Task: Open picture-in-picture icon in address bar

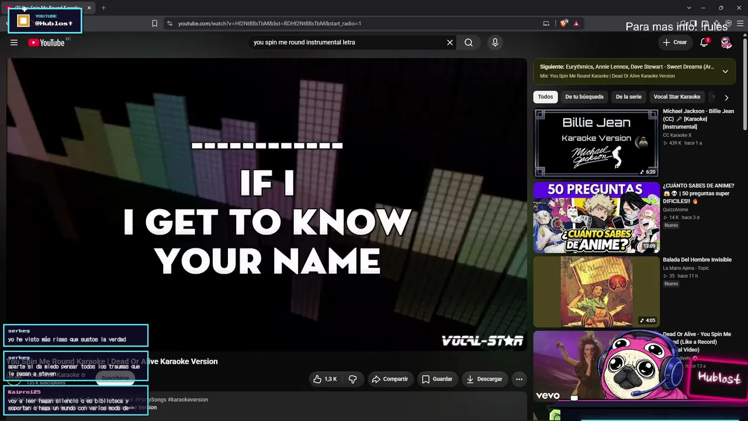Action: (546, 23)
